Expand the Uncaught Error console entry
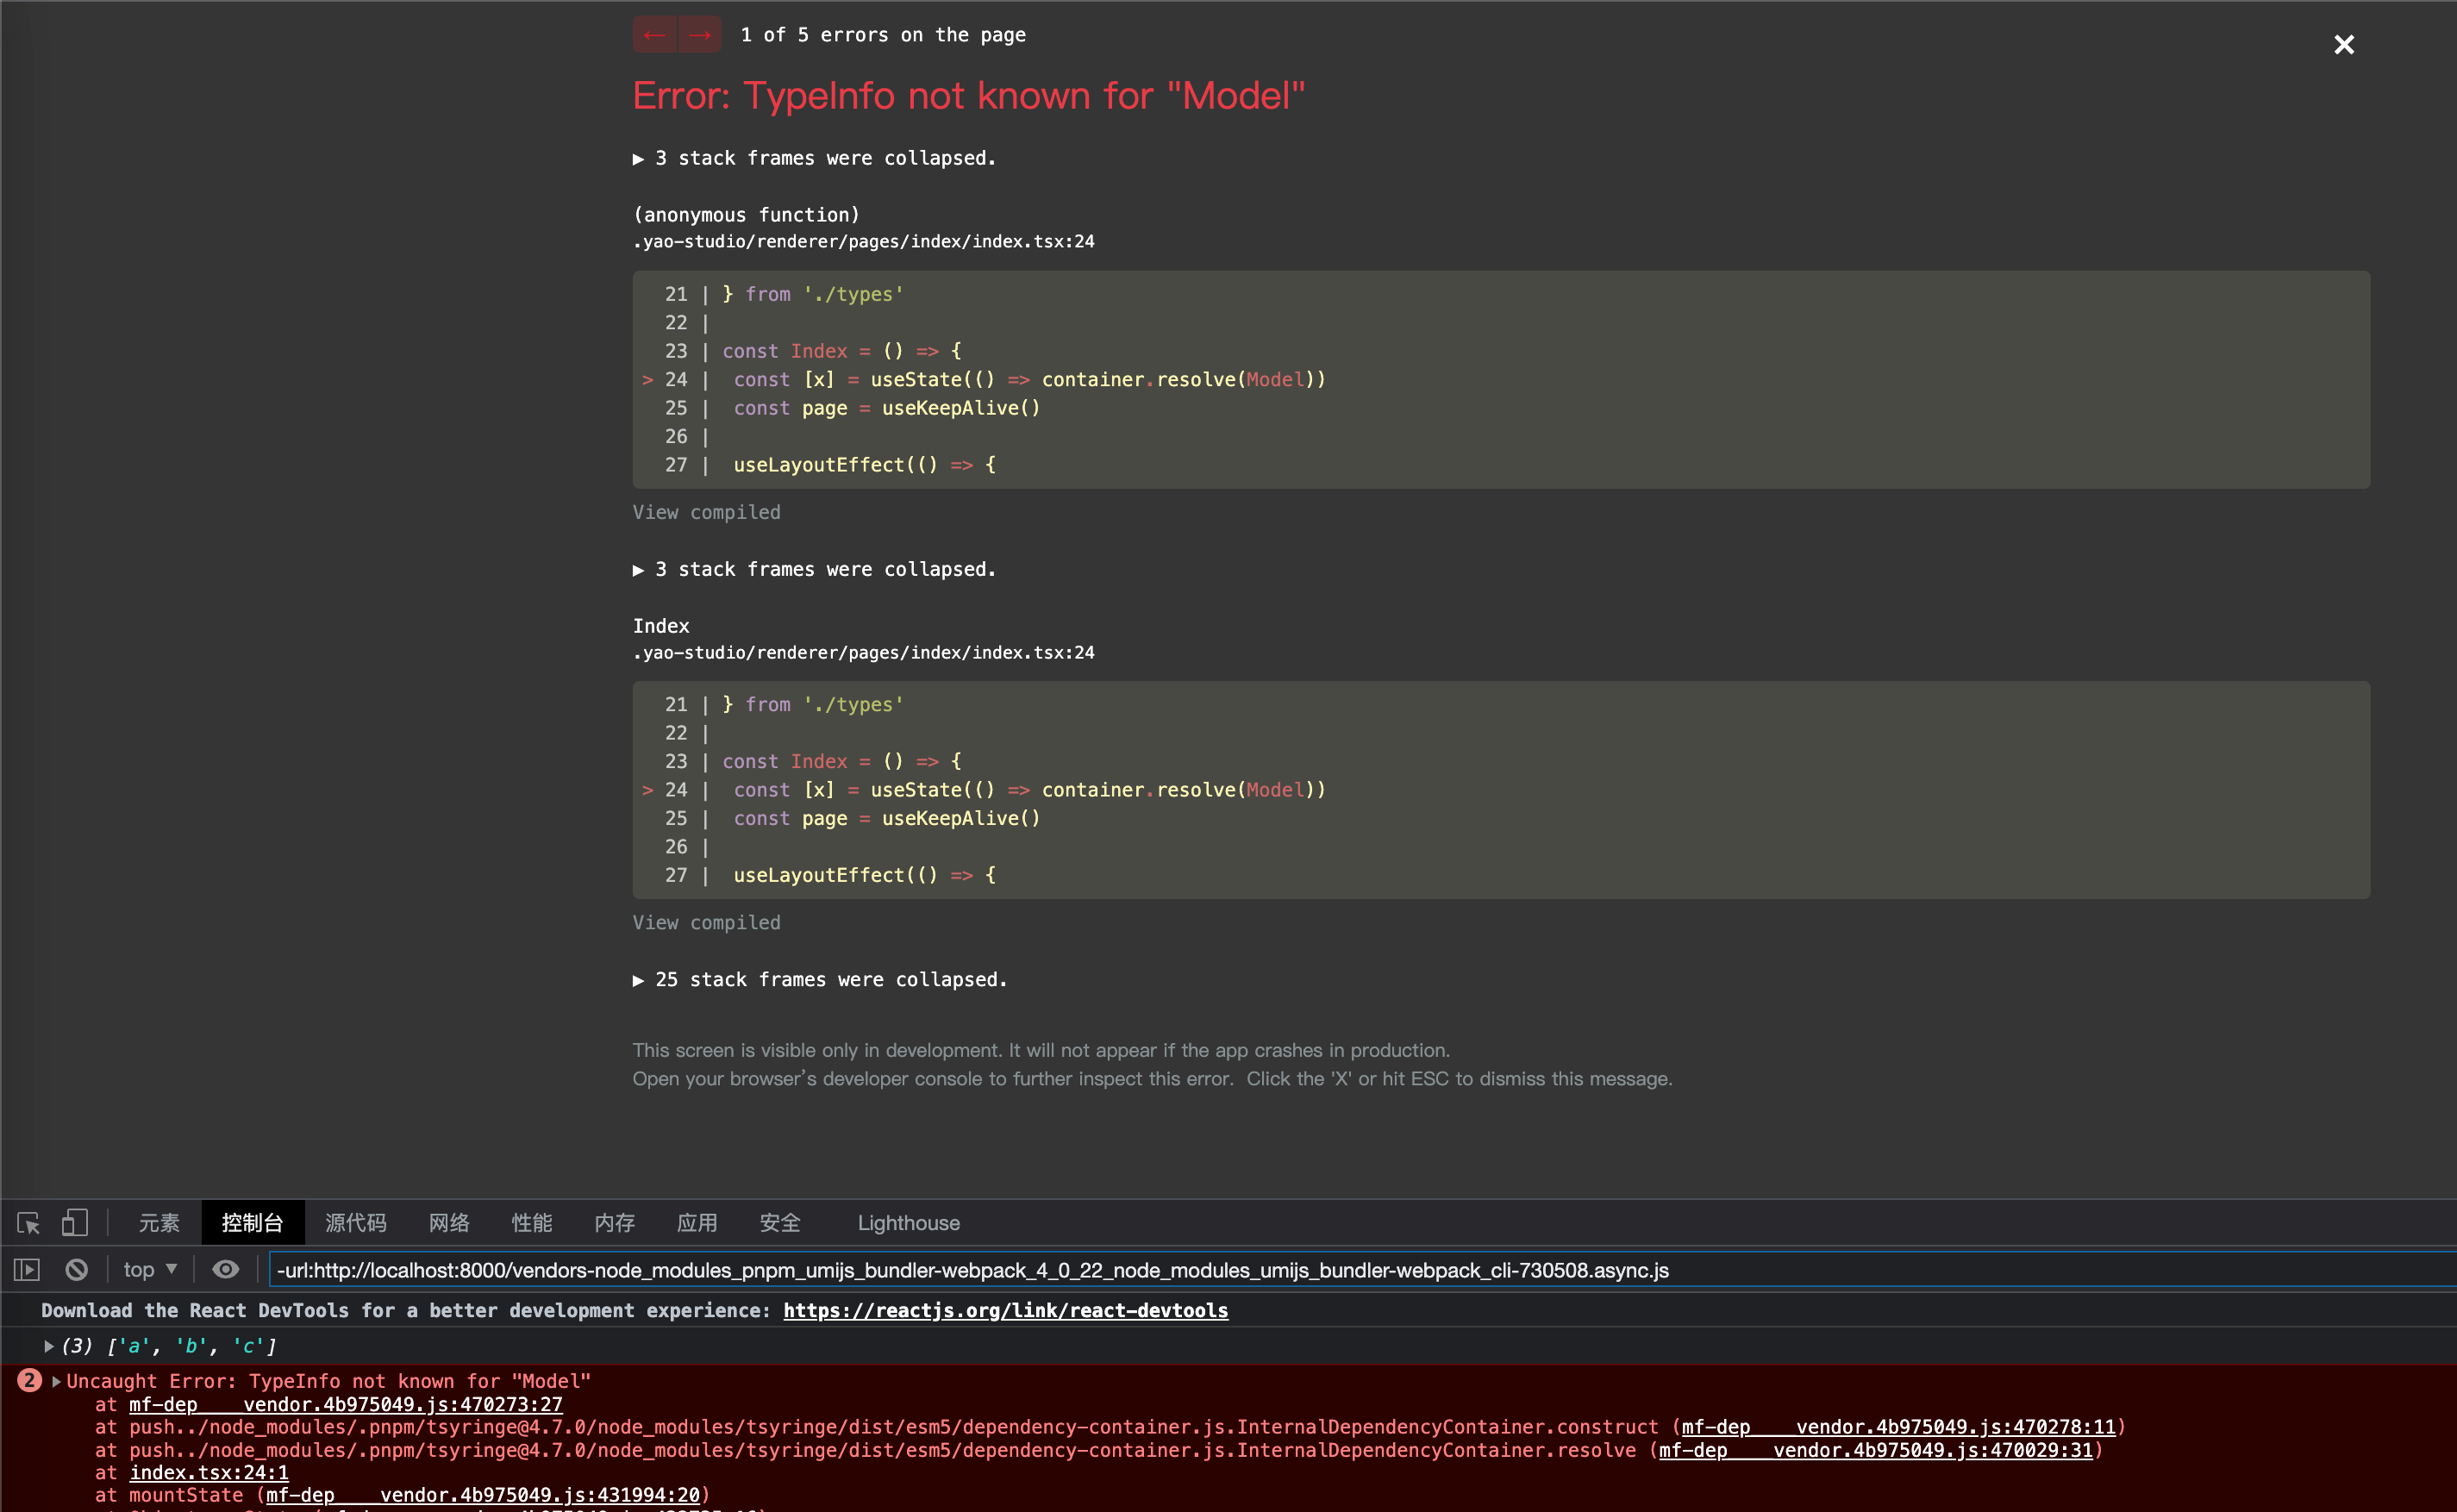This screenshot has width=2457, height=1512. (57, 1381)
